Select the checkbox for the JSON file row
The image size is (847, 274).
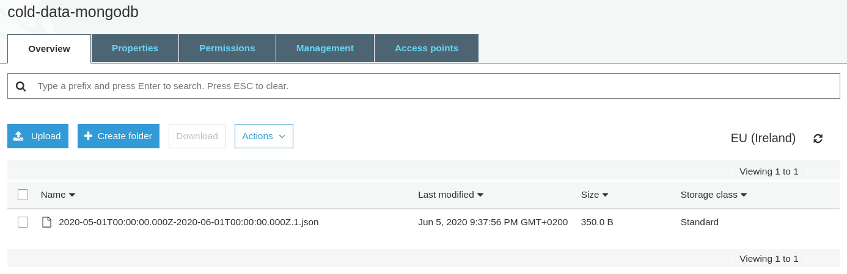[23, 222]
